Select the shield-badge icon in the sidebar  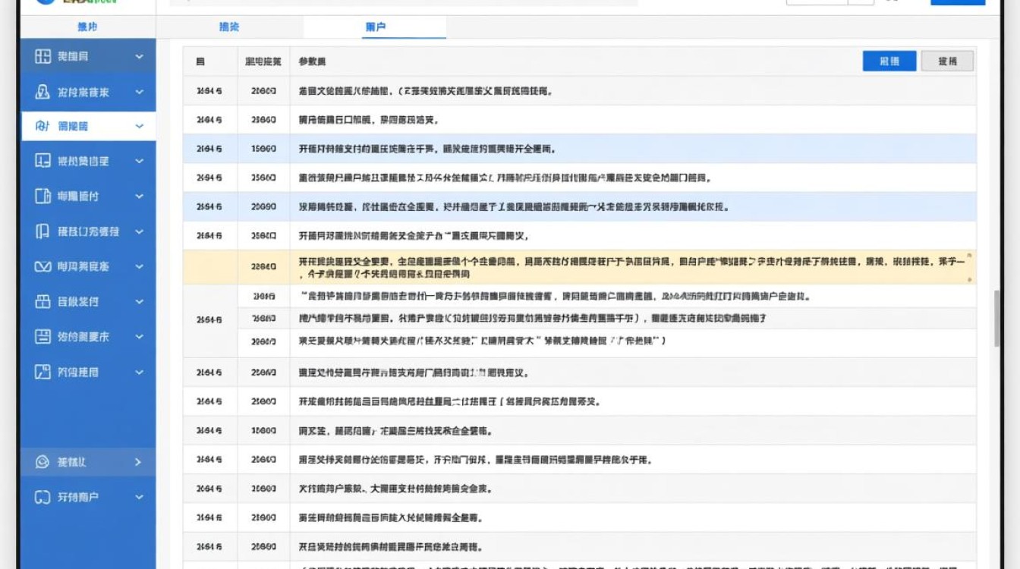pyautogui.click(x=34, y=92)
